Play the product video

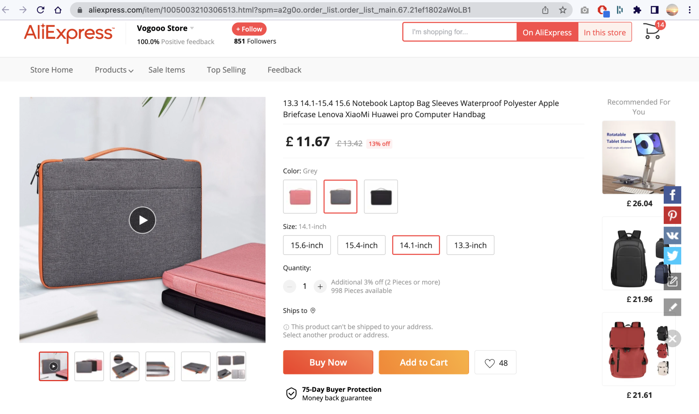coord(142,220)
